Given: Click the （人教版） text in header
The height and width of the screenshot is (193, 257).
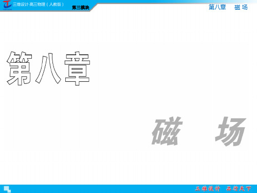Looking at the screenshot, I should [55, 4].
